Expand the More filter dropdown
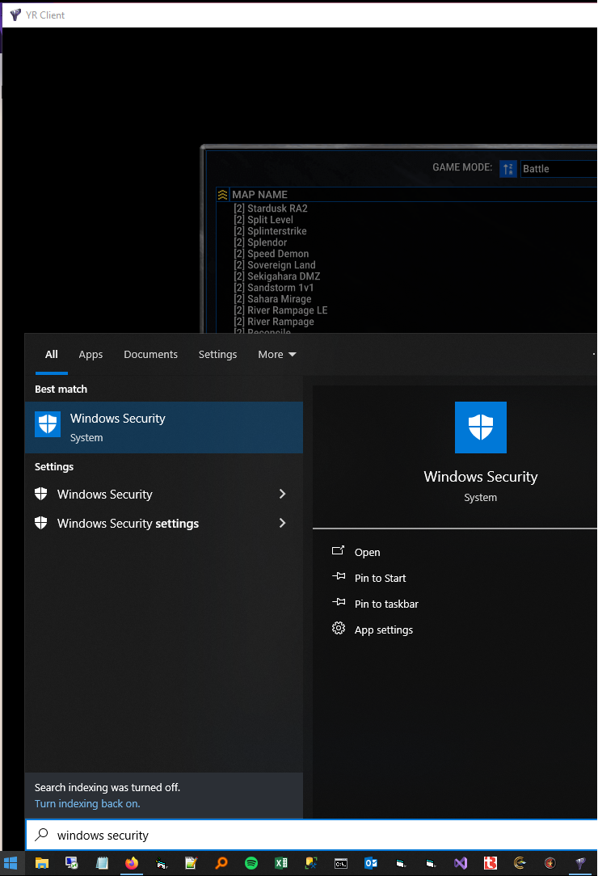 276,354
